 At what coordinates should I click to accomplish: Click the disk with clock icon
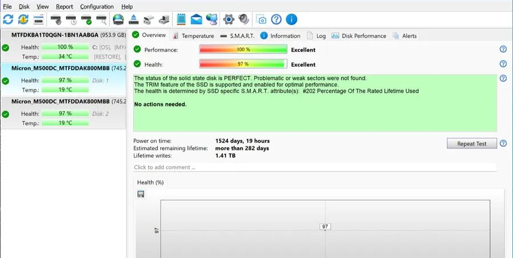tap(71, 19)
